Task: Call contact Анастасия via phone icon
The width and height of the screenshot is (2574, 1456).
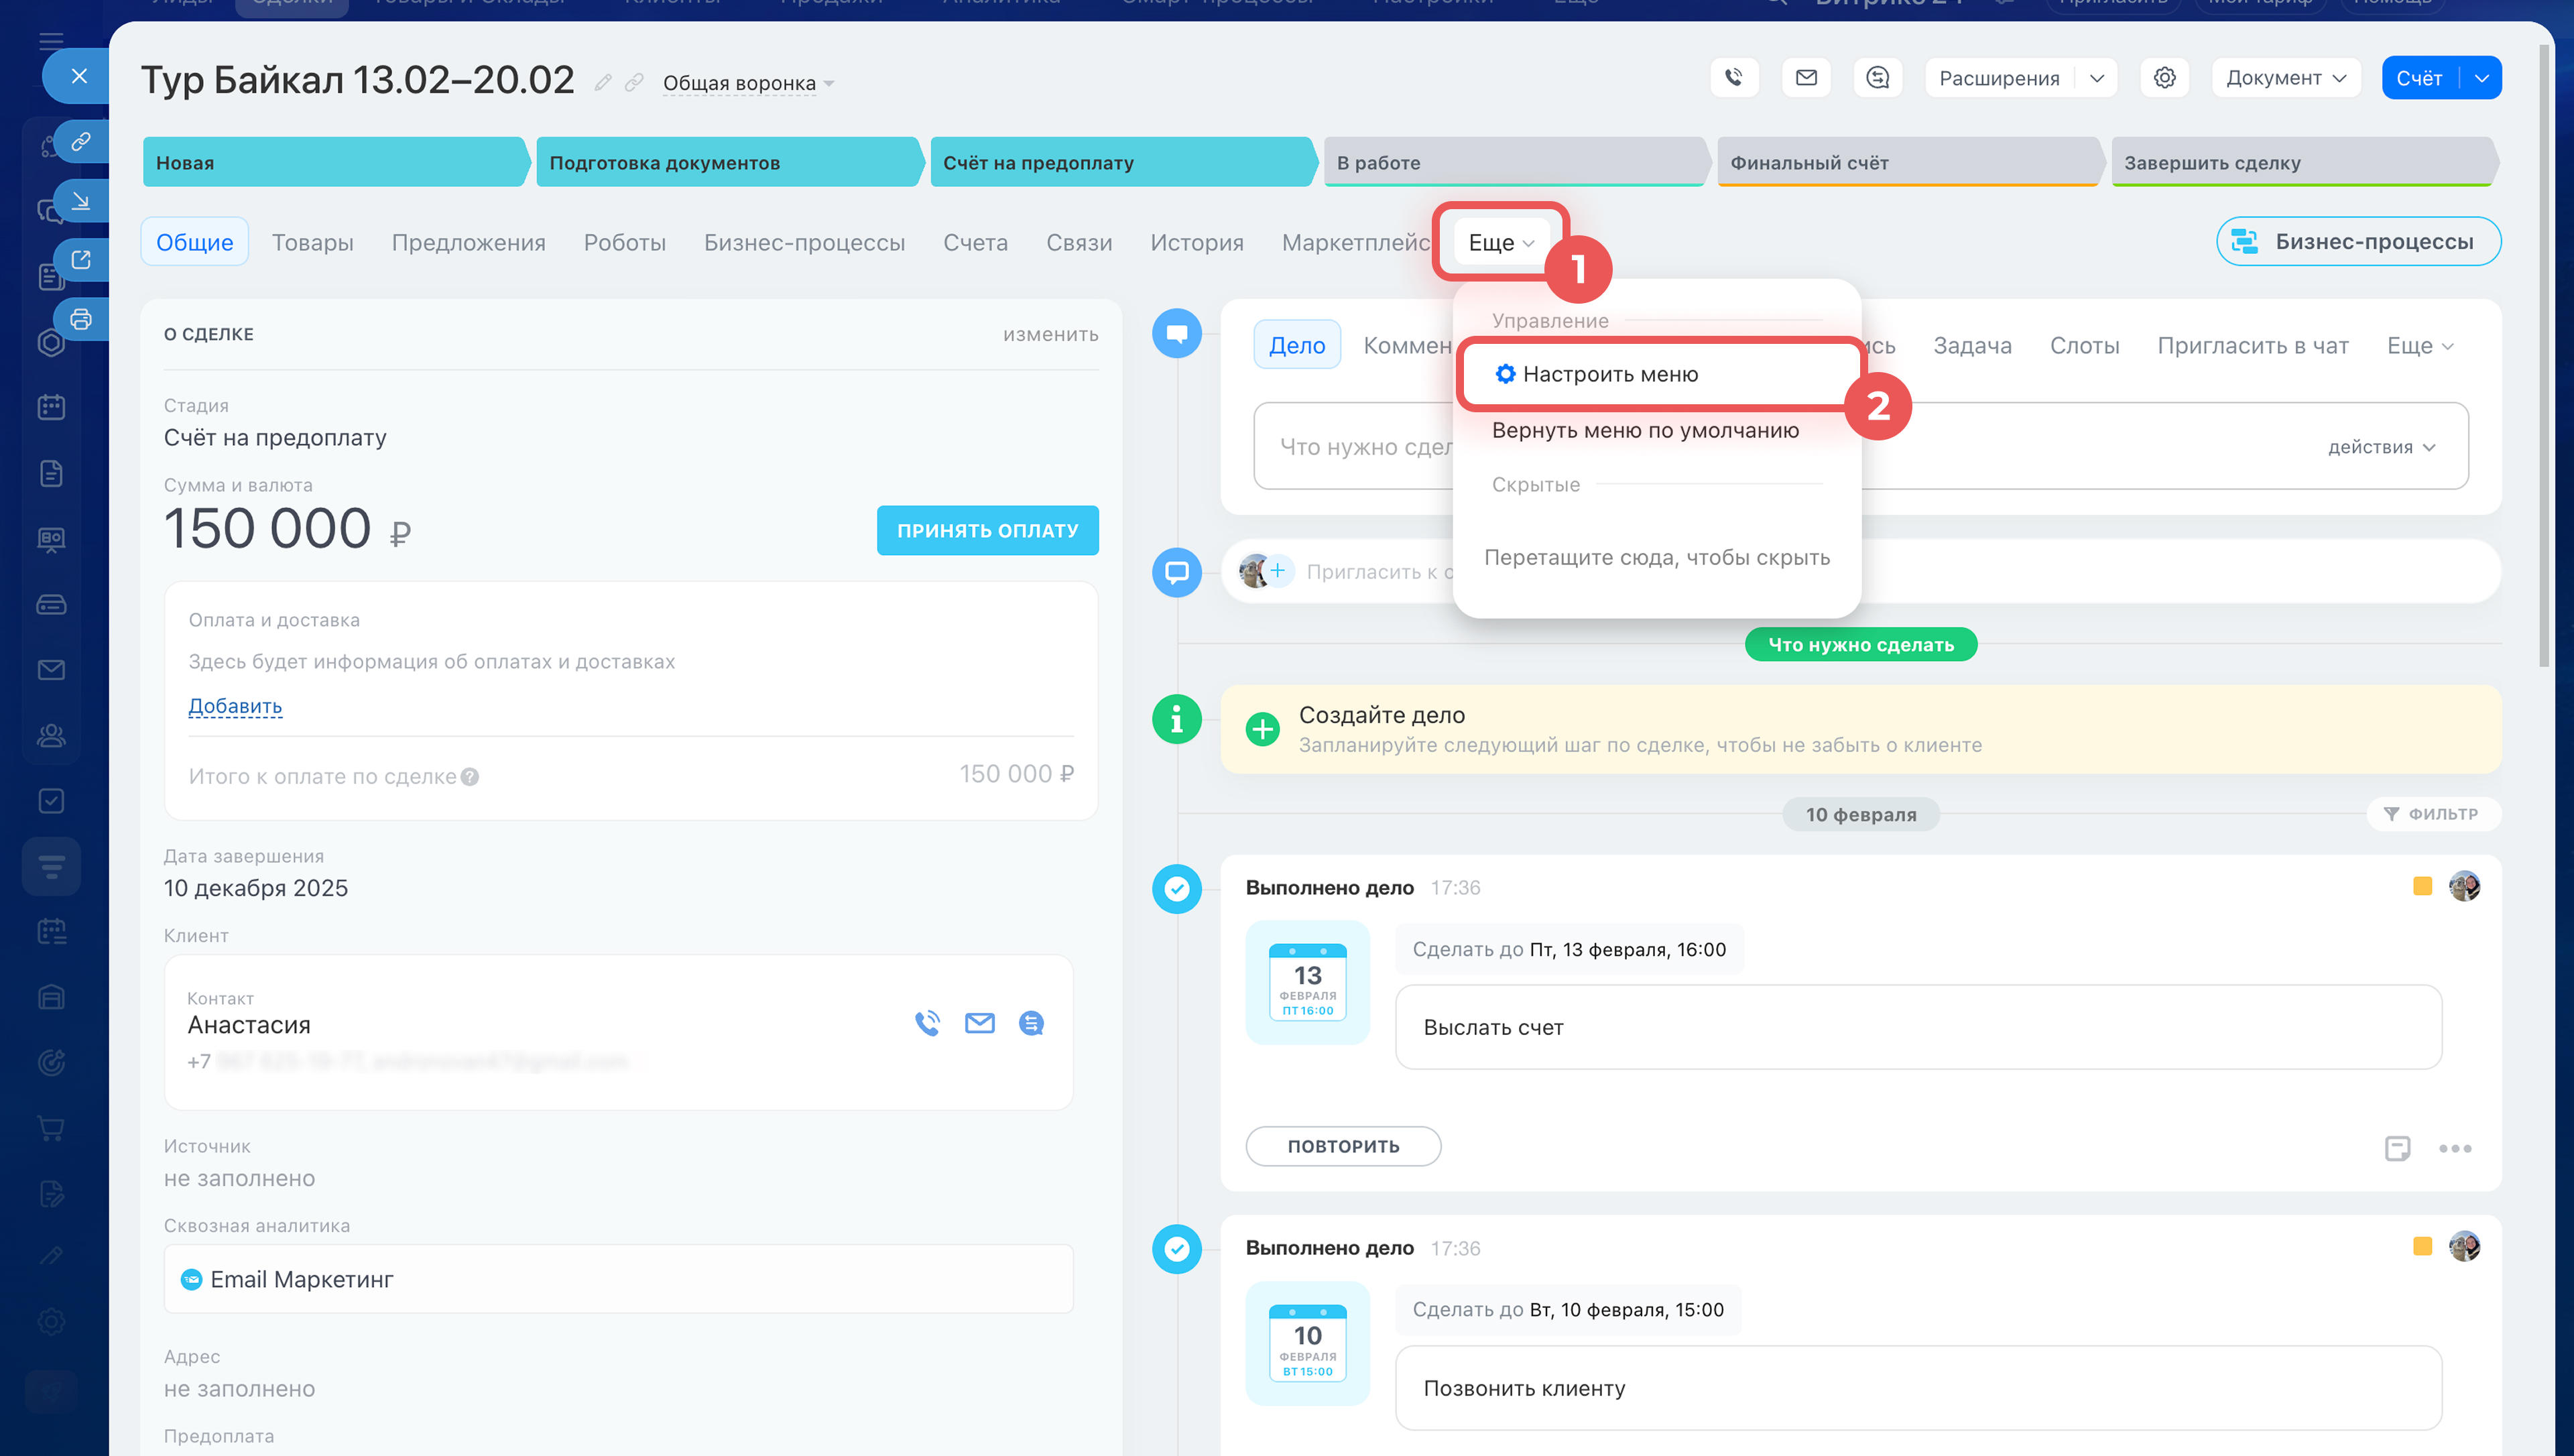Action: pyautogui.click(x=926, y=1022)
